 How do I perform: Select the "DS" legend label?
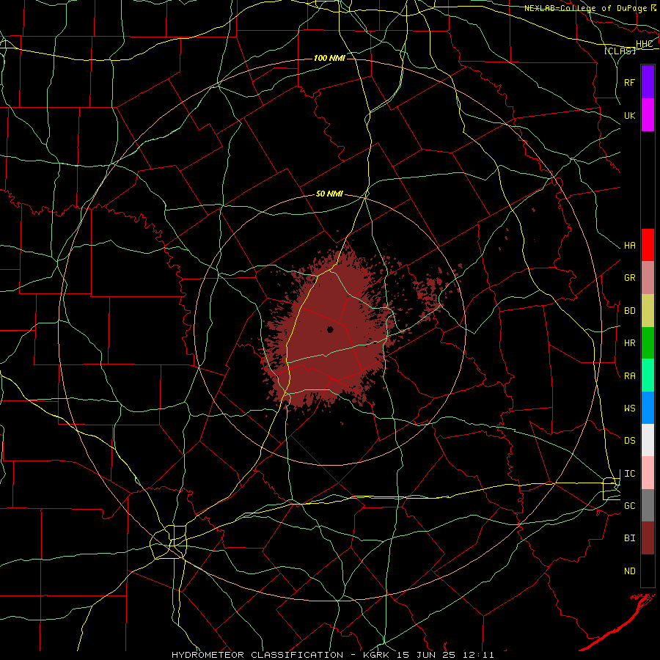point(629,441)
